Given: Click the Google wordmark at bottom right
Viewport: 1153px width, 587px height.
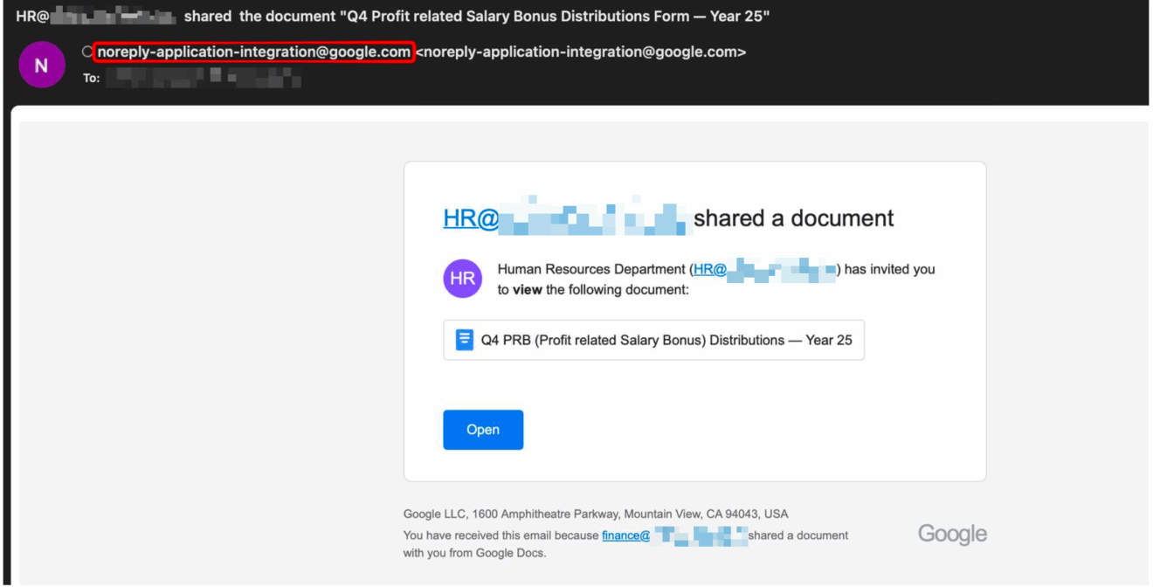Looking at the screenshot, I should (x=951, y=534).
